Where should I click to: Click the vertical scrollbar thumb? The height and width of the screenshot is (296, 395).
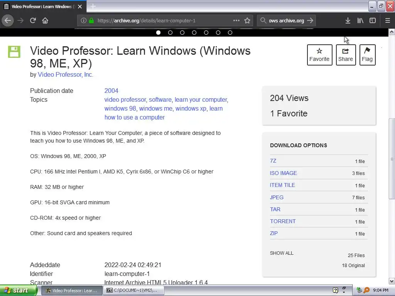pos(392,159)
